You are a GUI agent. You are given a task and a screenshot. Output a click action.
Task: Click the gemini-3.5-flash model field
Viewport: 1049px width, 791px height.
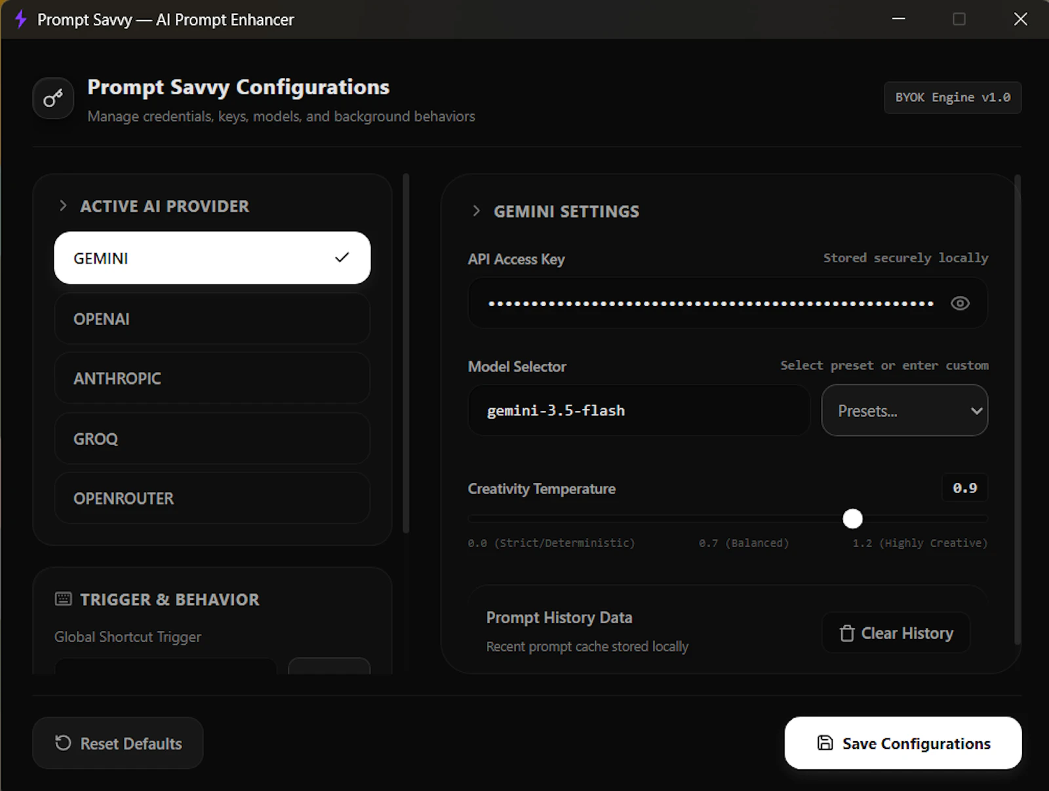click(x=639, y=410)
